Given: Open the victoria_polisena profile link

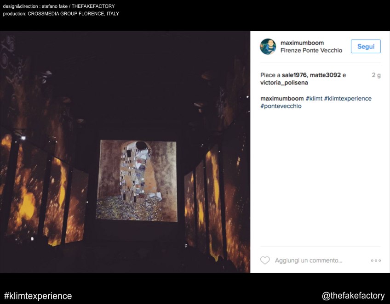Looking at the screenshot, I should click(284, 83).
